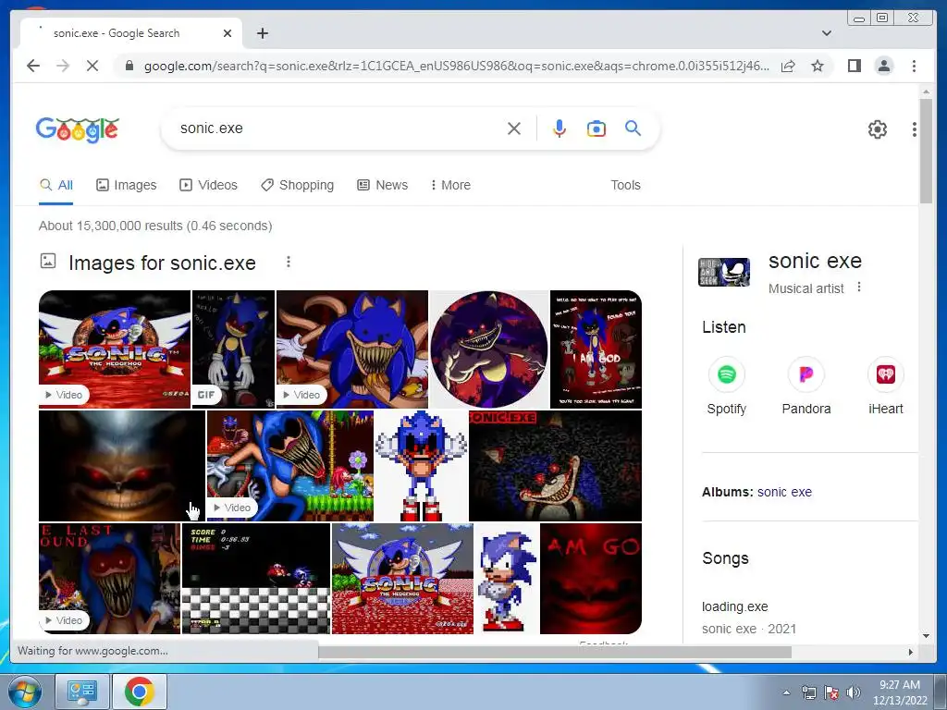Open the tab search dropdown arrow
This screenshot has width=947, height=710.
pyautogui.click(x=827, y=33)
